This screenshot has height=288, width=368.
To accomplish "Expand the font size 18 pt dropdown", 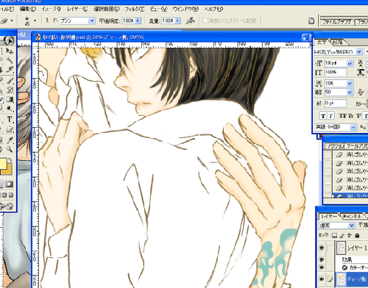I will (350, 63).
